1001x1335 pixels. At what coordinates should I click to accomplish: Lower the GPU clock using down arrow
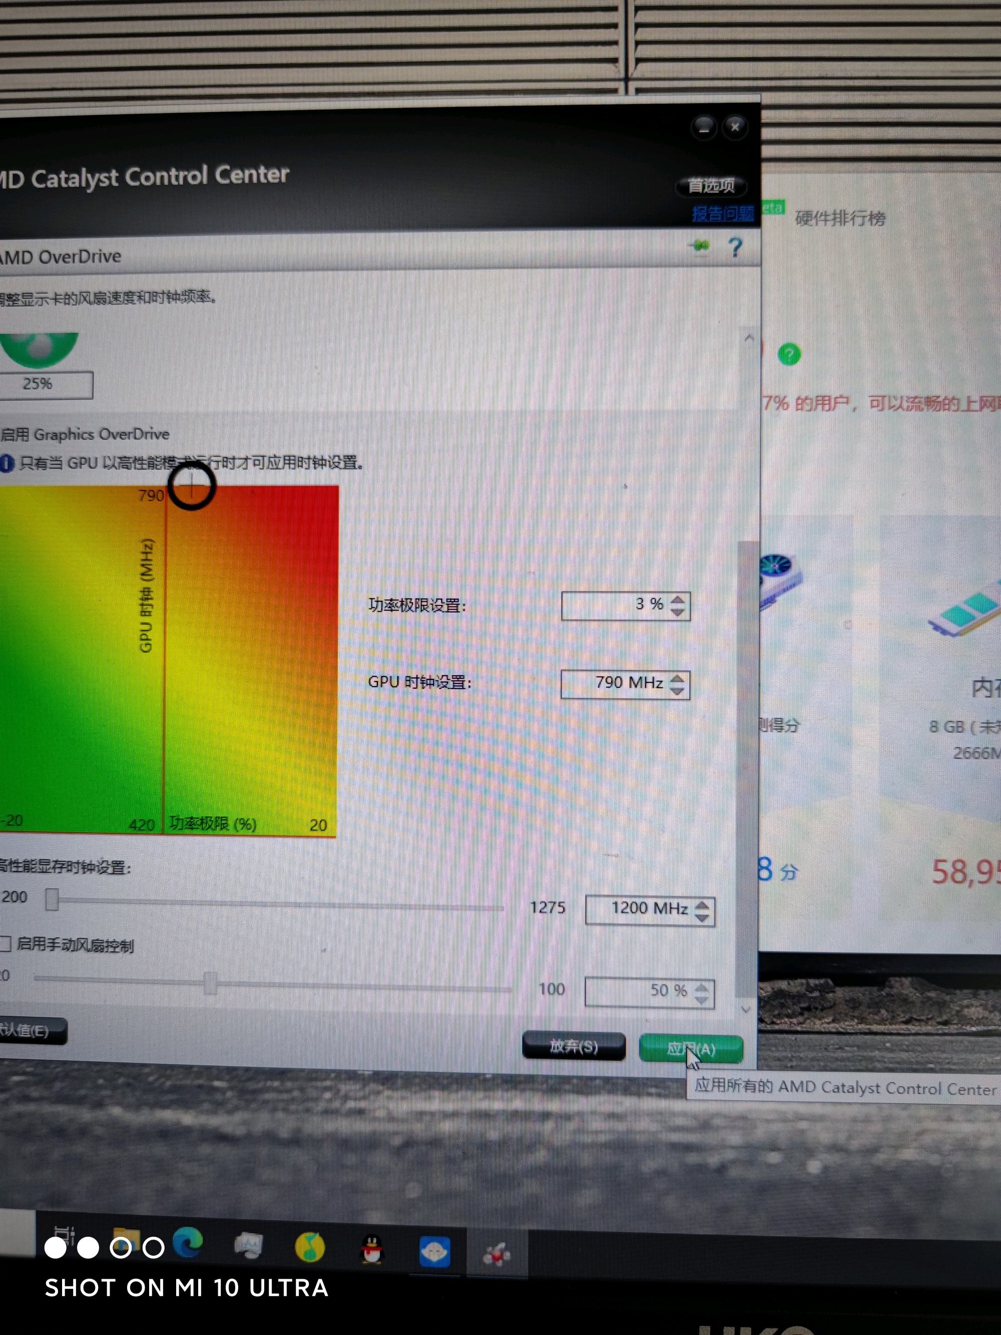coord(677,691)
